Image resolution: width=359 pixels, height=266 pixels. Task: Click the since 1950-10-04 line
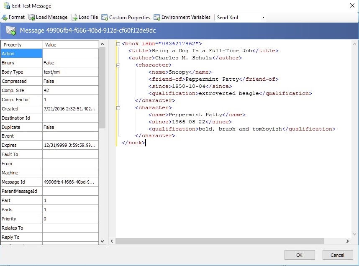(190, 86)
